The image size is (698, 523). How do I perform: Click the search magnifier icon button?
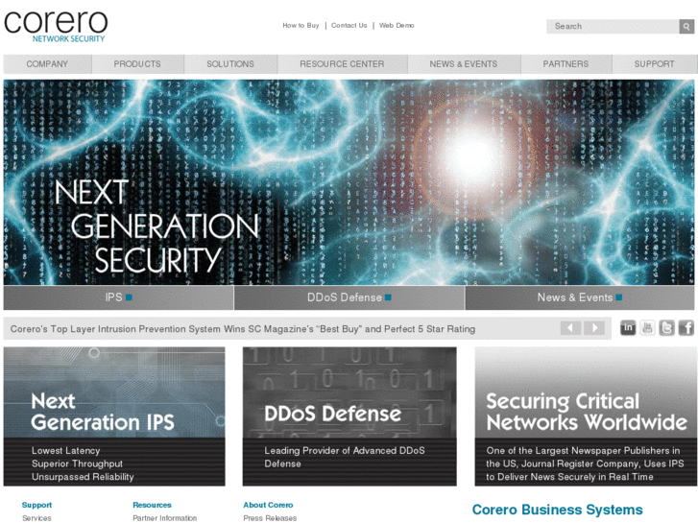686,26
